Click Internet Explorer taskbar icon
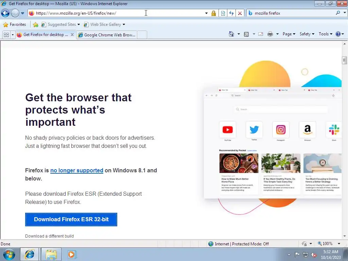Screen dimensions: 348x261 point(30,254)
